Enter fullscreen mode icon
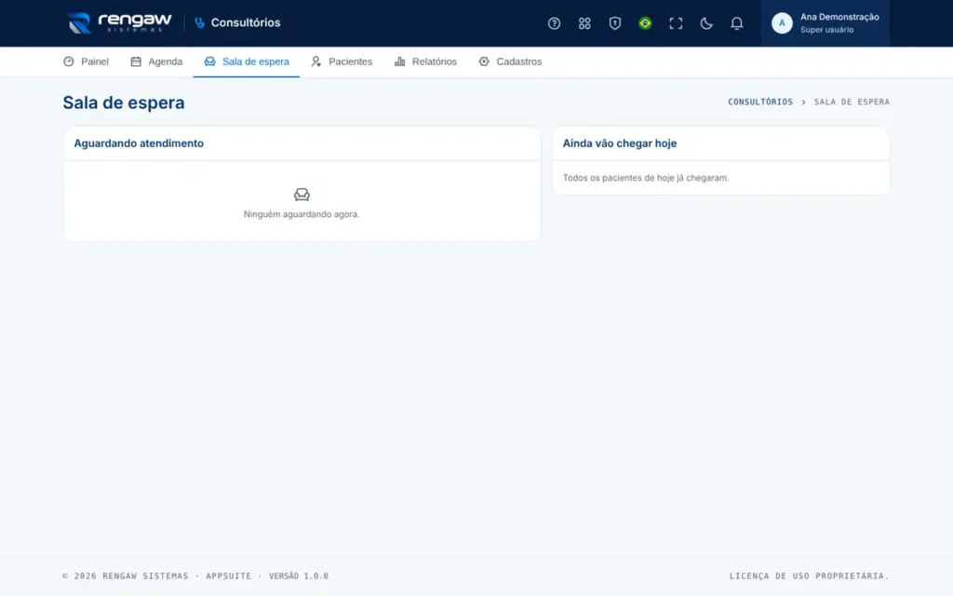The width and height of the screenshot is (953, 596). (x=676, y=23)
